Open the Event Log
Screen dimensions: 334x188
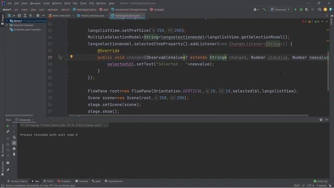(x=320, y=181)
